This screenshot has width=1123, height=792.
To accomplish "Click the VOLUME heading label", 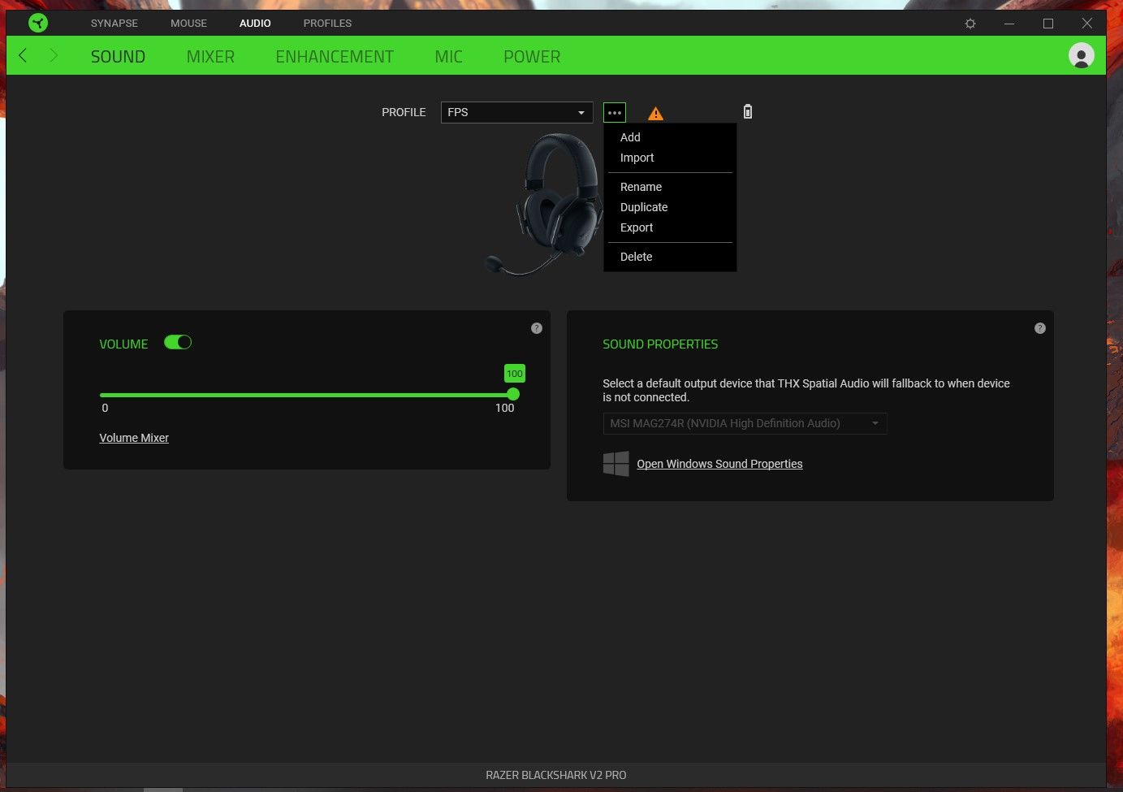I will coord(123,344).
